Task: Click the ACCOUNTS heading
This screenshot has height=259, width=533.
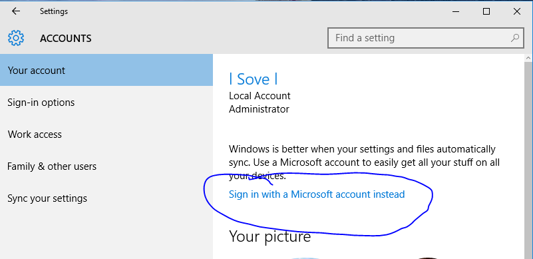Action: click(66, 39)
